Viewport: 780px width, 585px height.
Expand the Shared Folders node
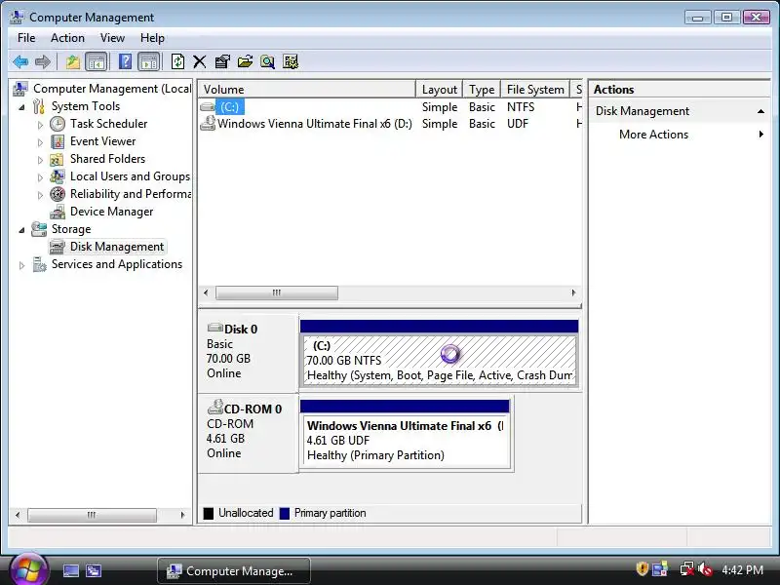click(x=40, y=160)
